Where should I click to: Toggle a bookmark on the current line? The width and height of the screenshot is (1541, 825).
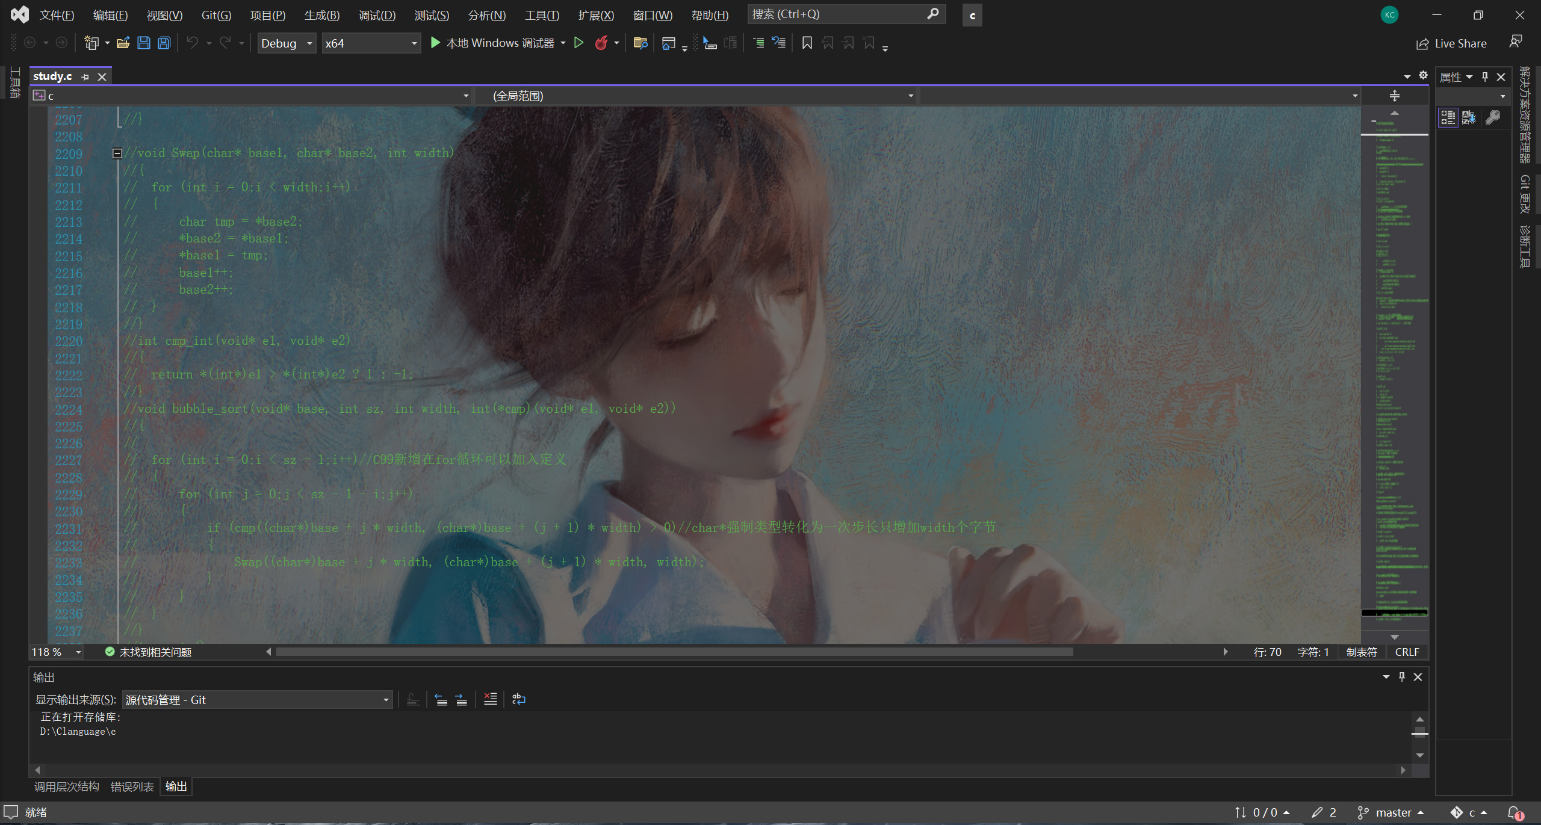point(807,43)
